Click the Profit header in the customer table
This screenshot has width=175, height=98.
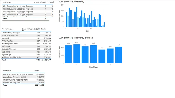click(x=37, y=71)
